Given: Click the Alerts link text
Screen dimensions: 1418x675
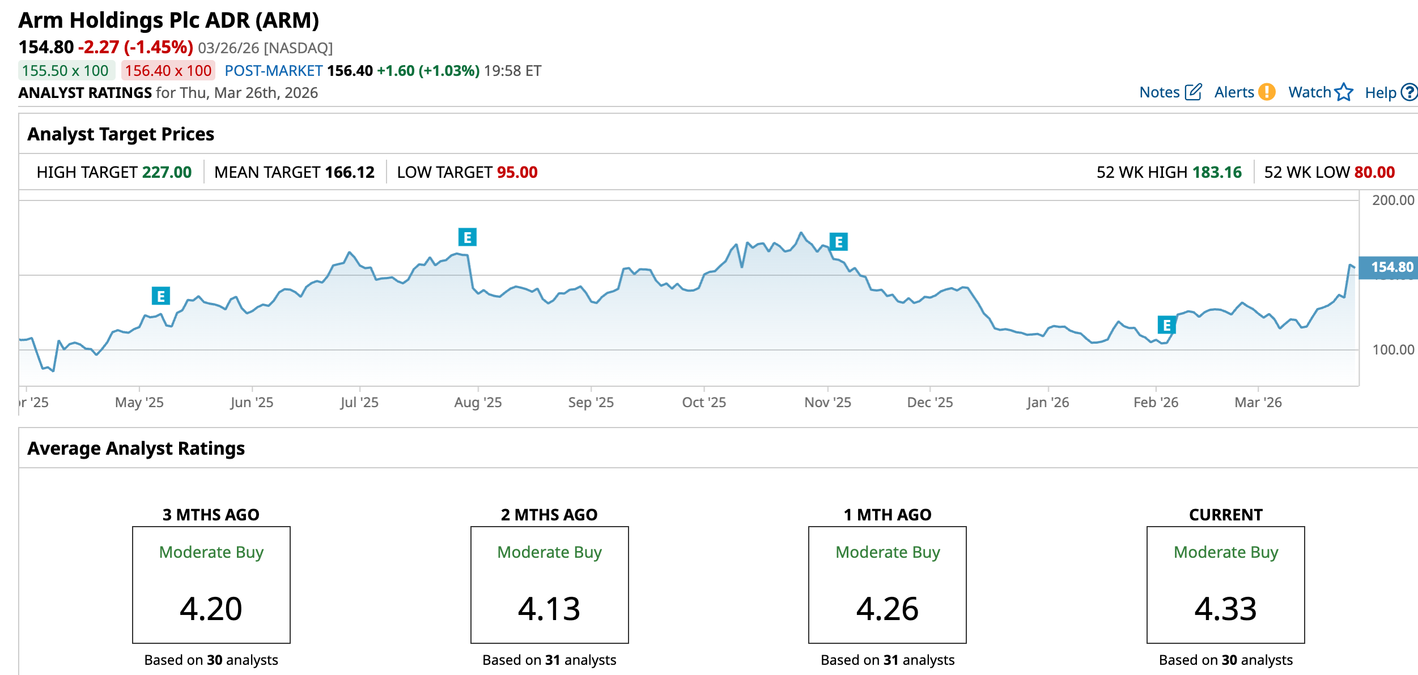Looking at the screenshot, I should [x=1234, y=92].
